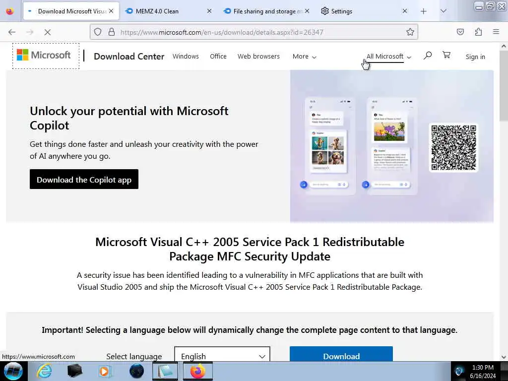This screenshot has width=508, height=381.
Task: Click the Microsoft logo
Action: [x=44, y=55]
